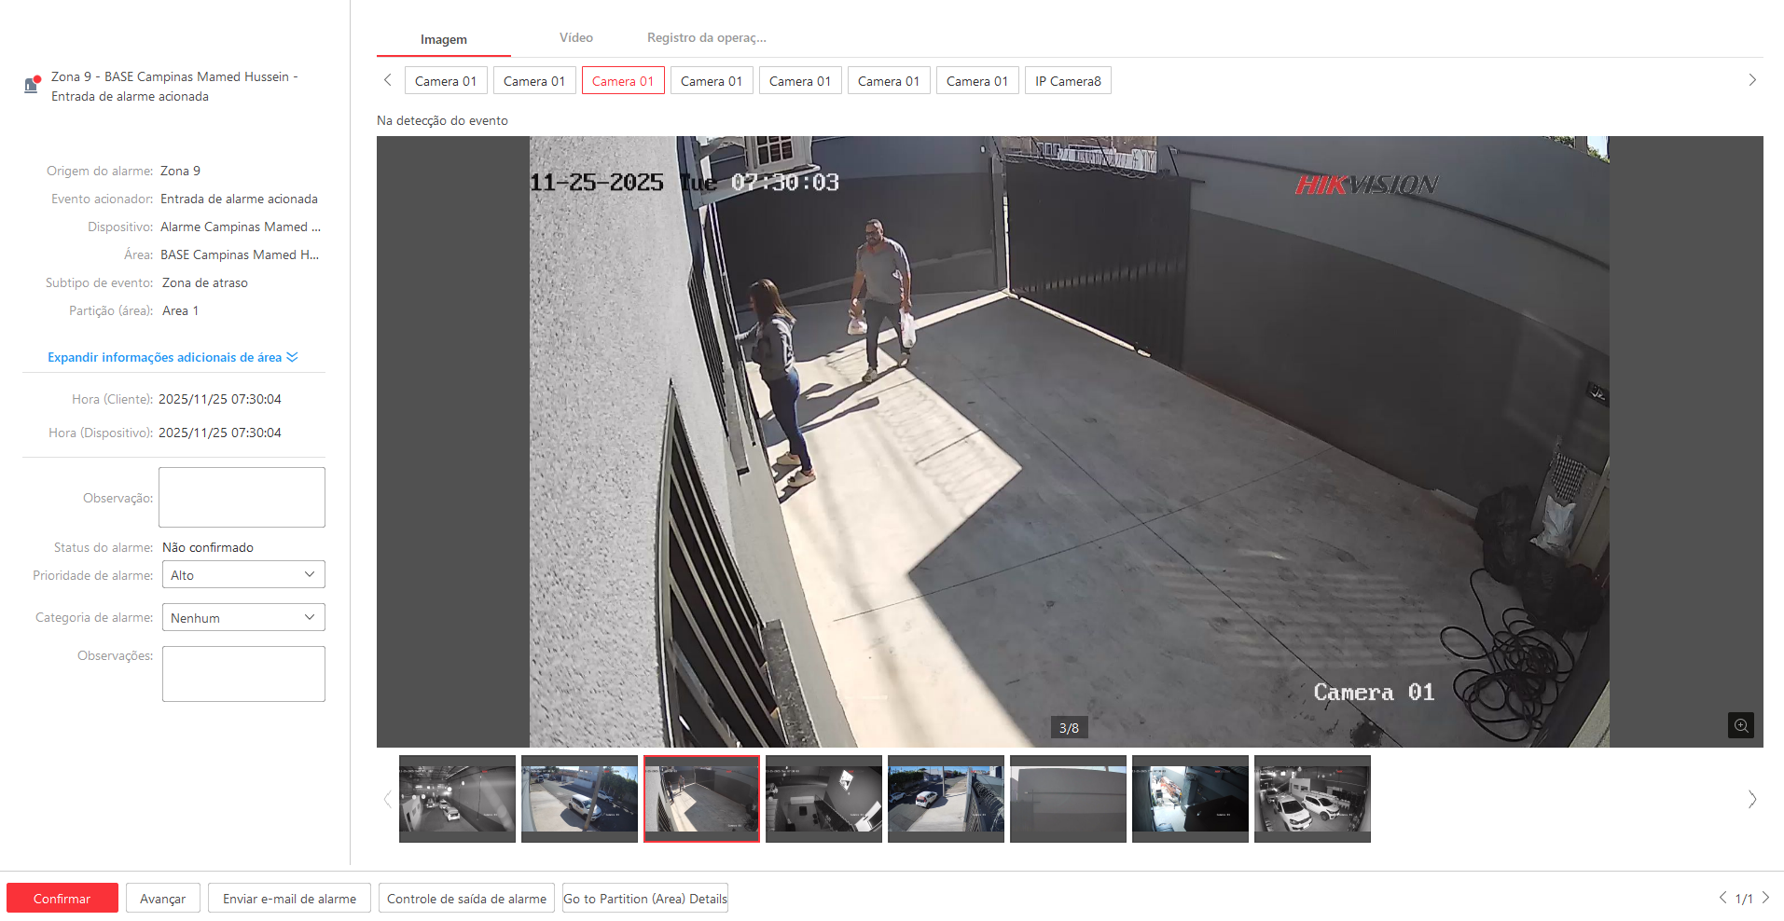Open the Prioridade de alarme dropdown
The width and height of the screenshot is (1784, 921).
(243, 575)
